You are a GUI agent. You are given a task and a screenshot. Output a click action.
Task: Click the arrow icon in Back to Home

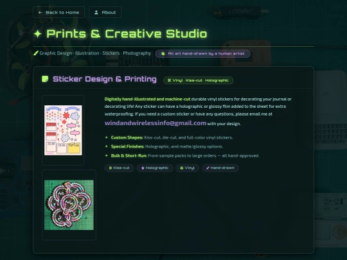click(x=40, y=12)
